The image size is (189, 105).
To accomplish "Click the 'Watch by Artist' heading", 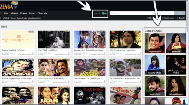I will coord(153,31).
